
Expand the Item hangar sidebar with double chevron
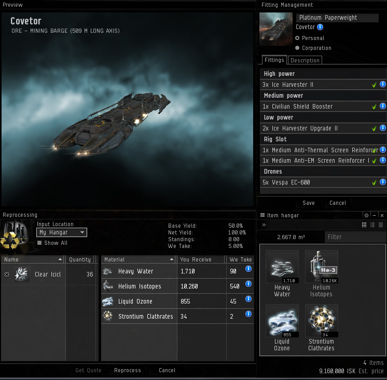[264, 225]
